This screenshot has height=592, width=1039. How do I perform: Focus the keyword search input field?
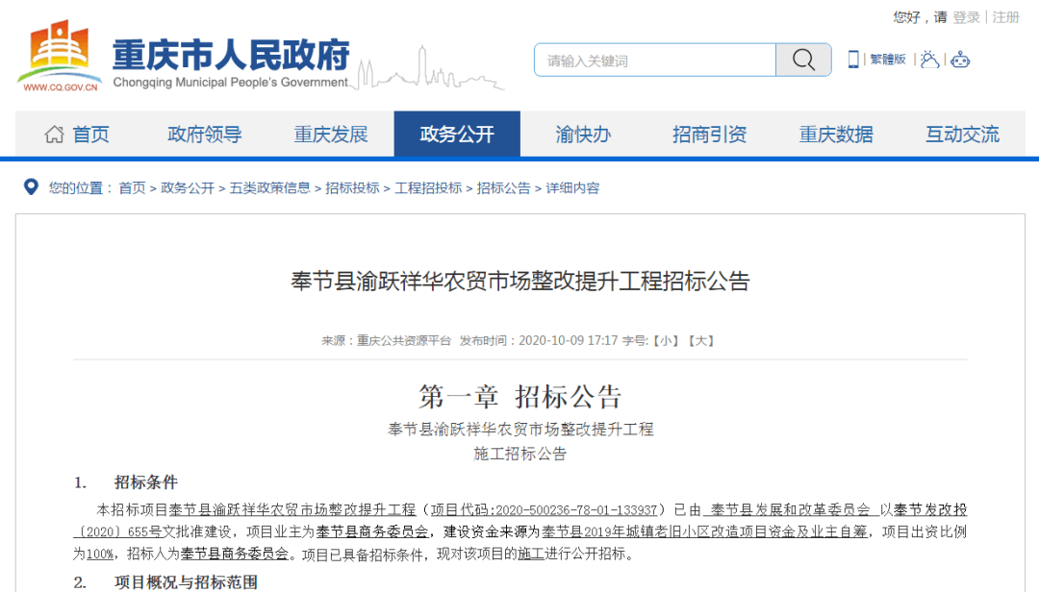click(654, 61)
